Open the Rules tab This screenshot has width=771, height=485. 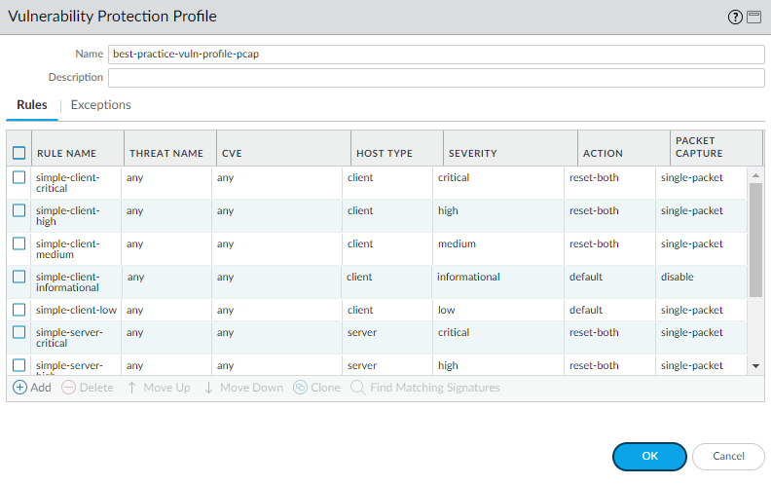[x=32, y=105]
